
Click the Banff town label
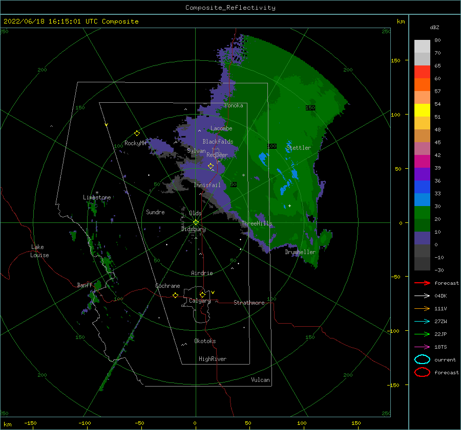click(85, 285)
